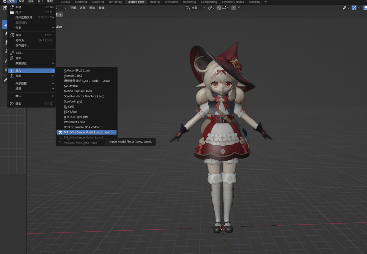Open the snapping options dropdown arrow
The width and height of the screenshot is (367, 254).
(228, 8)
